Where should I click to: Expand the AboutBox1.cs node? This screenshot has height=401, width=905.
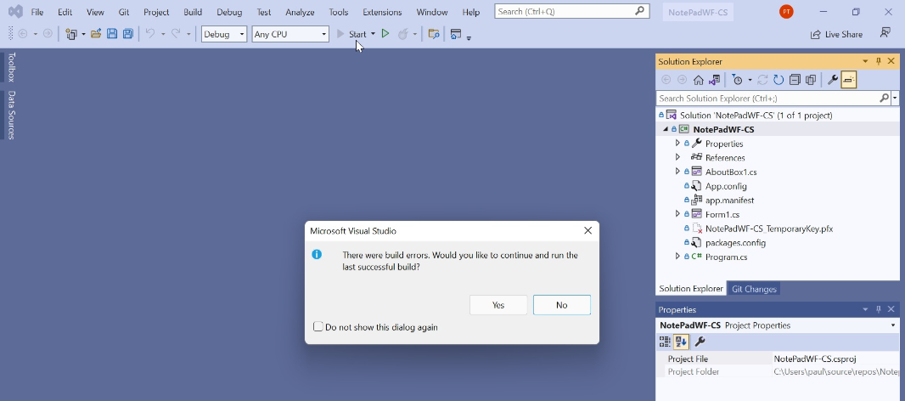pyautogui.click(x=677, y=171)
